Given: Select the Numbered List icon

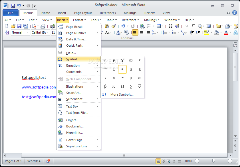Looking at the screenshot, I should pyautogui.click(x=165, y=32).
